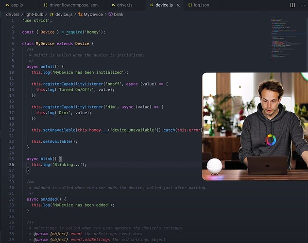Click 'require' on line 3

tap(74, 32)
